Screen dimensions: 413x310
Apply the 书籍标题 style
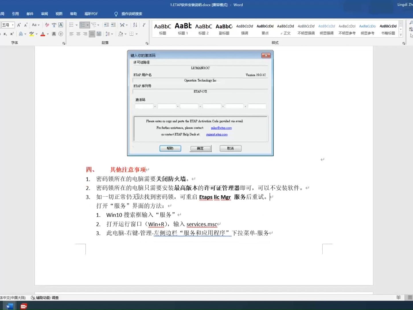(388, 29)
